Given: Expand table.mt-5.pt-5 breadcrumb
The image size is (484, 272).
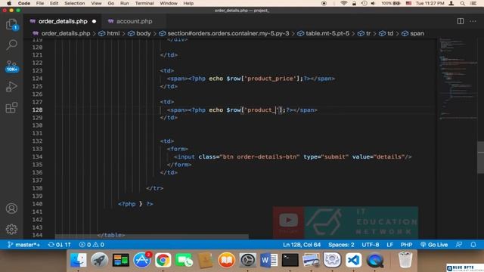Looking at the screenshot, I should tap(324, 33).
